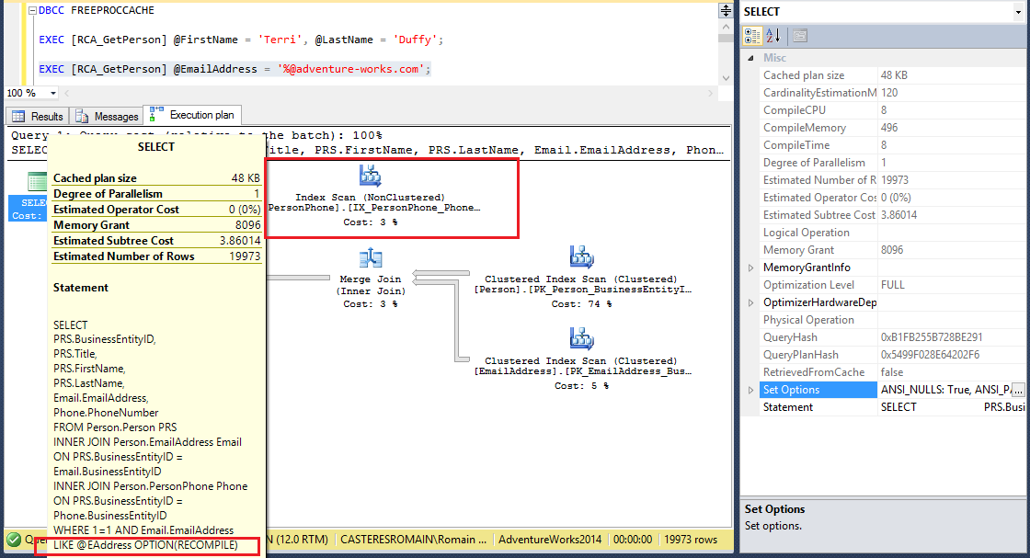
Task: Click the query success status icon
Action: pos(14,540)
